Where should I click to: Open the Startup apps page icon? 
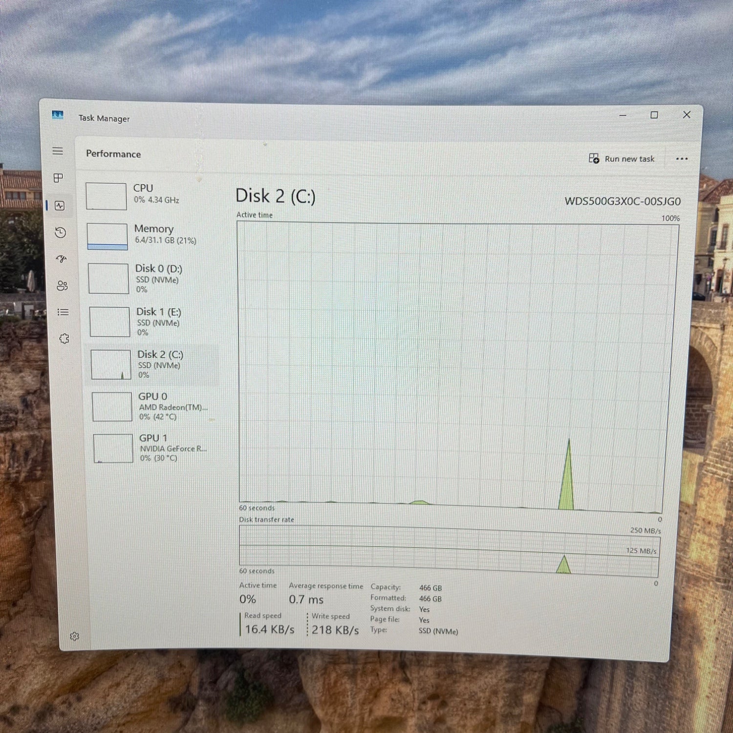[x=61, y=259]
